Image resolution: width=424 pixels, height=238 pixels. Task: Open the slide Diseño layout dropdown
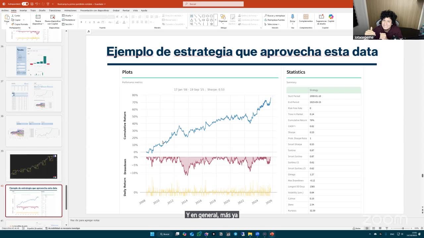68,16
